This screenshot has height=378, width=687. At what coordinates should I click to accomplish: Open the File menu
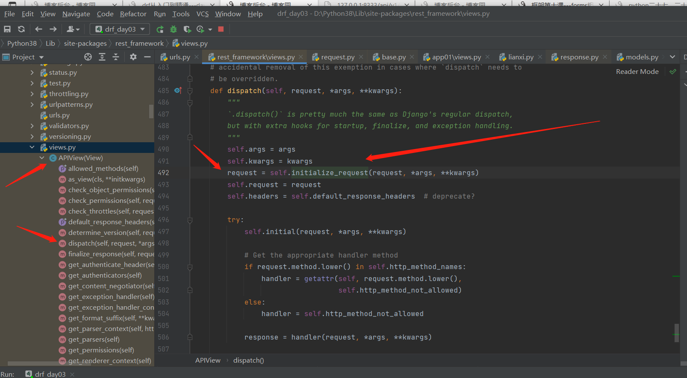point(9,14)
